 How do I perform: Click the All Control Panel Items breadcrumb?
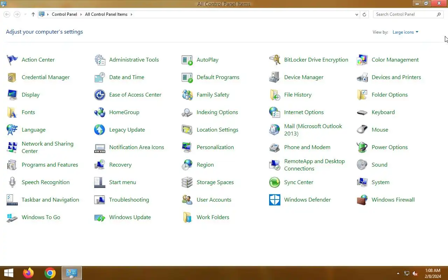(x=106, y=14)
